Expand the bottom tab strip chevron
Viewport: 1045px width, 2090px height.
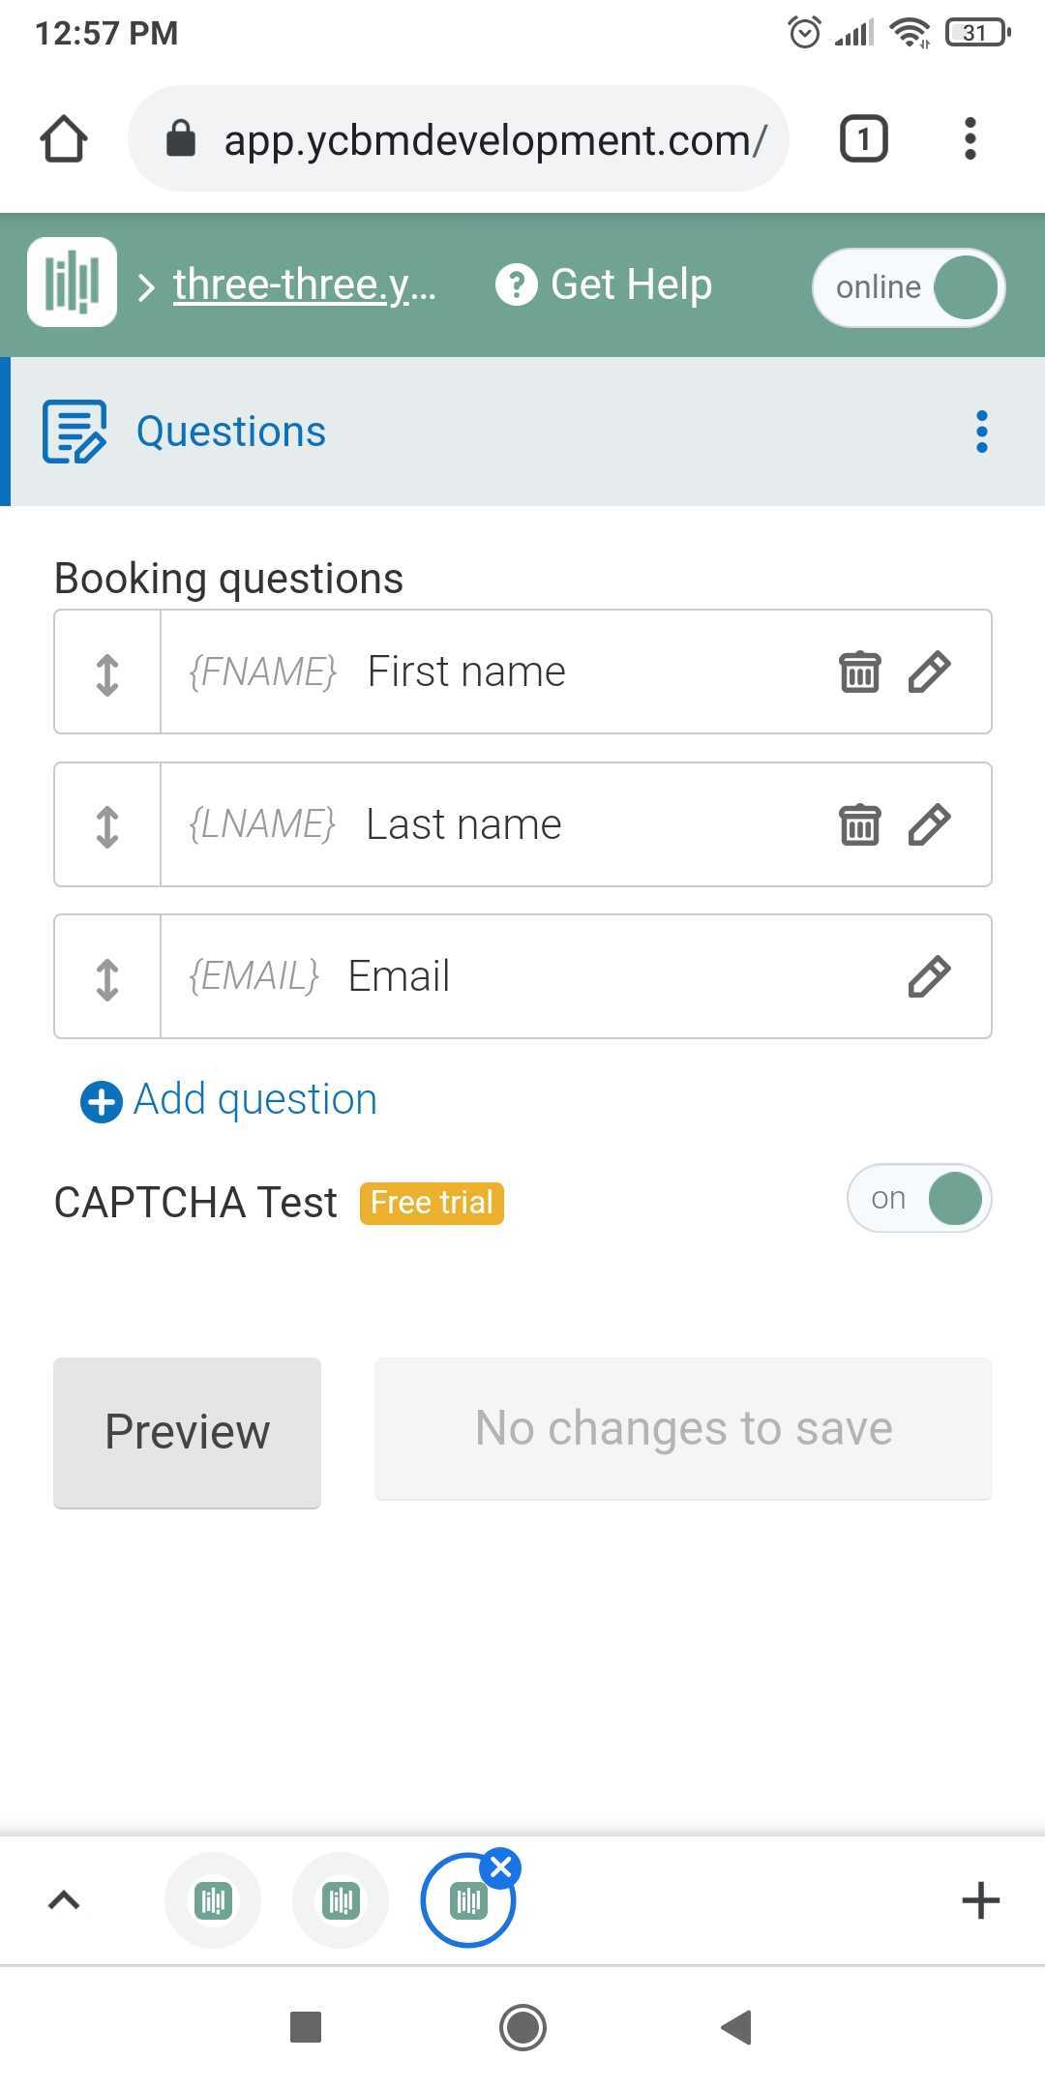[x=64, y=1901]
